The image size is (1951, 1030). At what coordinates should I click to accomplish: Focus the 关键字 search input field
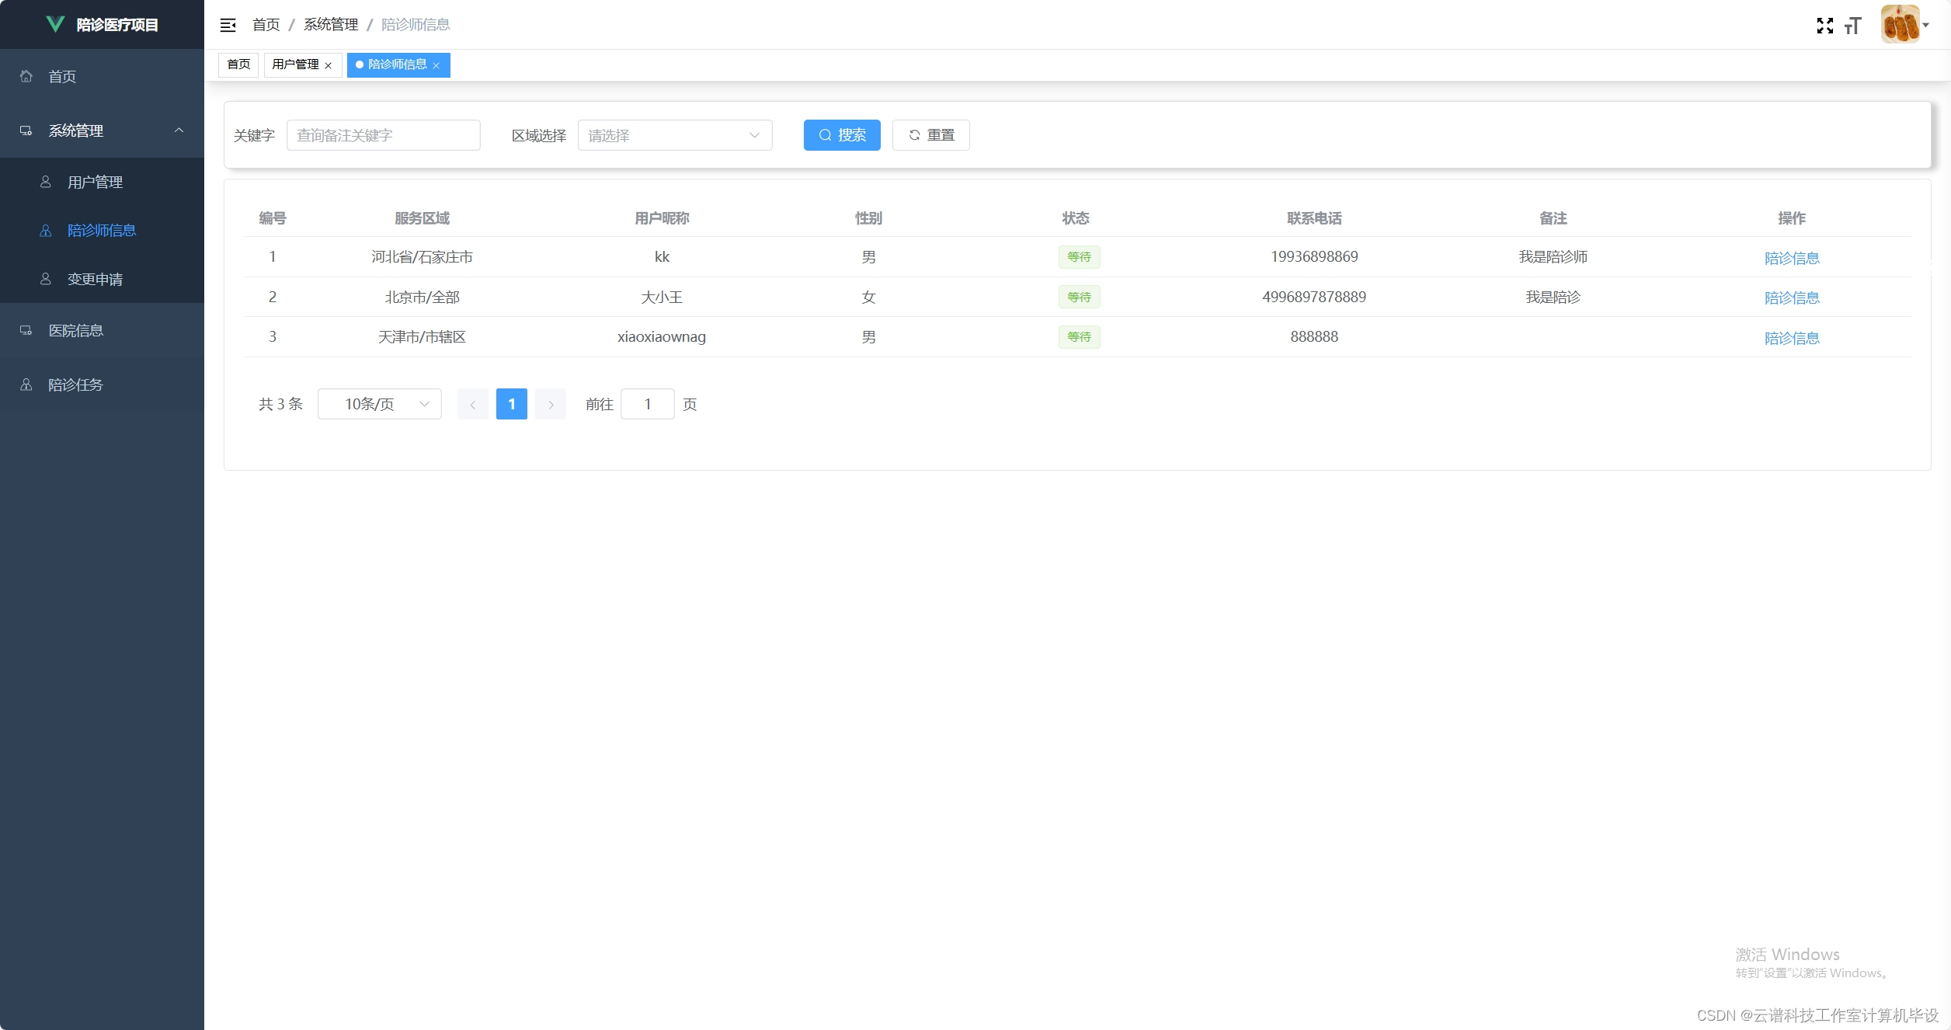tap(383, 135)
